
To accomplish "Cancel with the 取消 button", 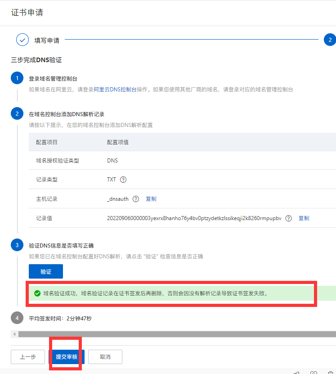I will click(x=105, y=357).
